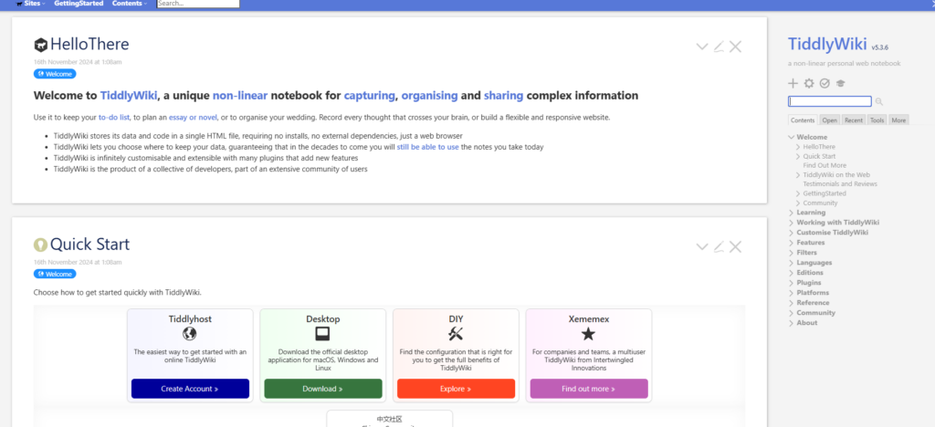Click the graduation cap icon in sidebar
935x427 pixels.
(839, 83)
